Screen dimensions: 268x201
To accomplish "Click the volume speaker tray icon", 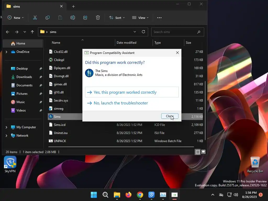I will tap(236, 195).
